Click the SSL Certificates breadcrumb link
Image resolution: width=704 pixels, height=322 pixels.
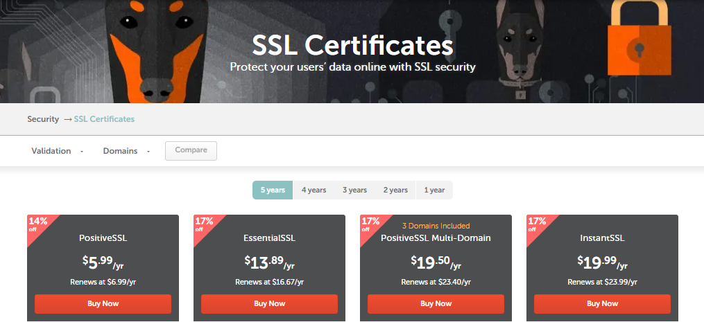(104, 119)
